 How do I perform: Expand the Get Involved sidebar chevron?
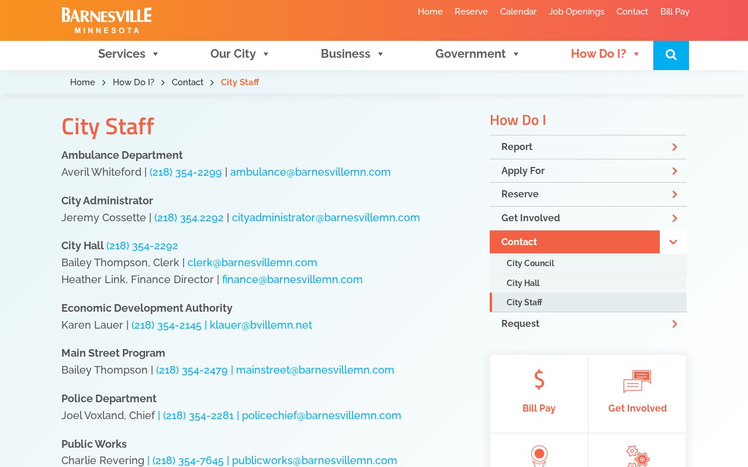(x=674, y=218)
